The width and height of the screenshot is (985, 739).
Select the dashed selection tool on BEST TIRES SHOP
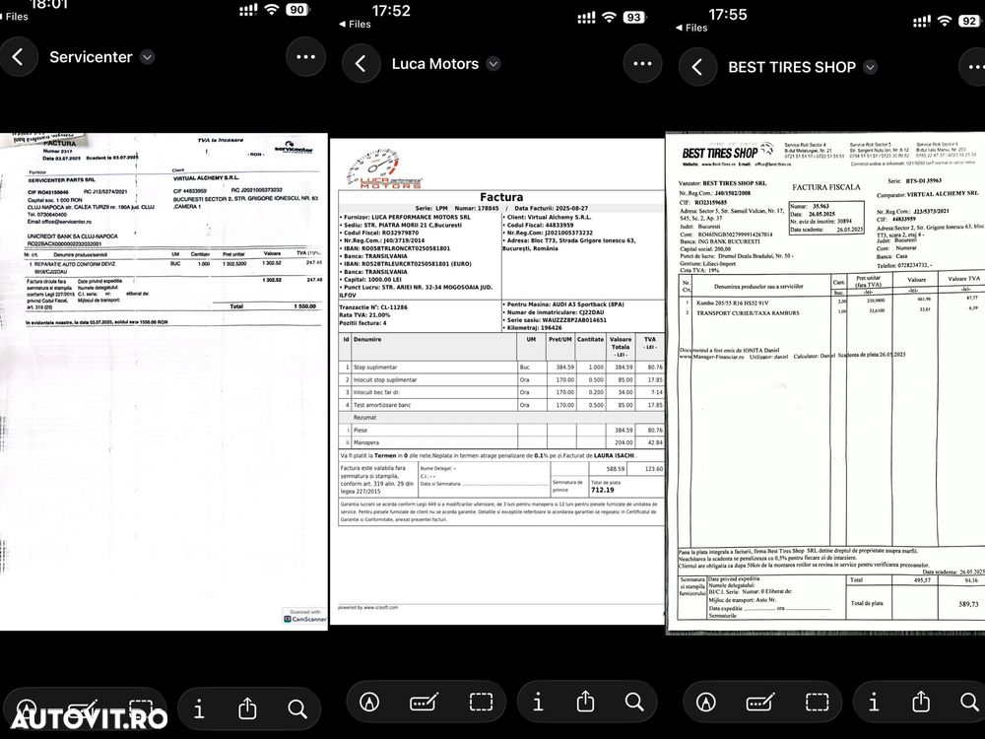817,702
